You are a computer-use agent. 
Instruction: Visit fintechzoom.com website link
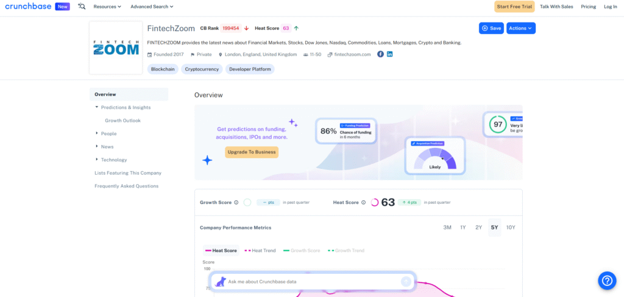pyautogui.click(x=352, y=54)
